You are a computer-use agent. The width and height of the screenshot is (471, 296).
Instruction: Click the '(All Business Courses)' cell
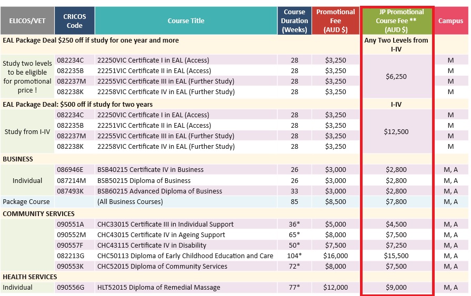point(130,201)
